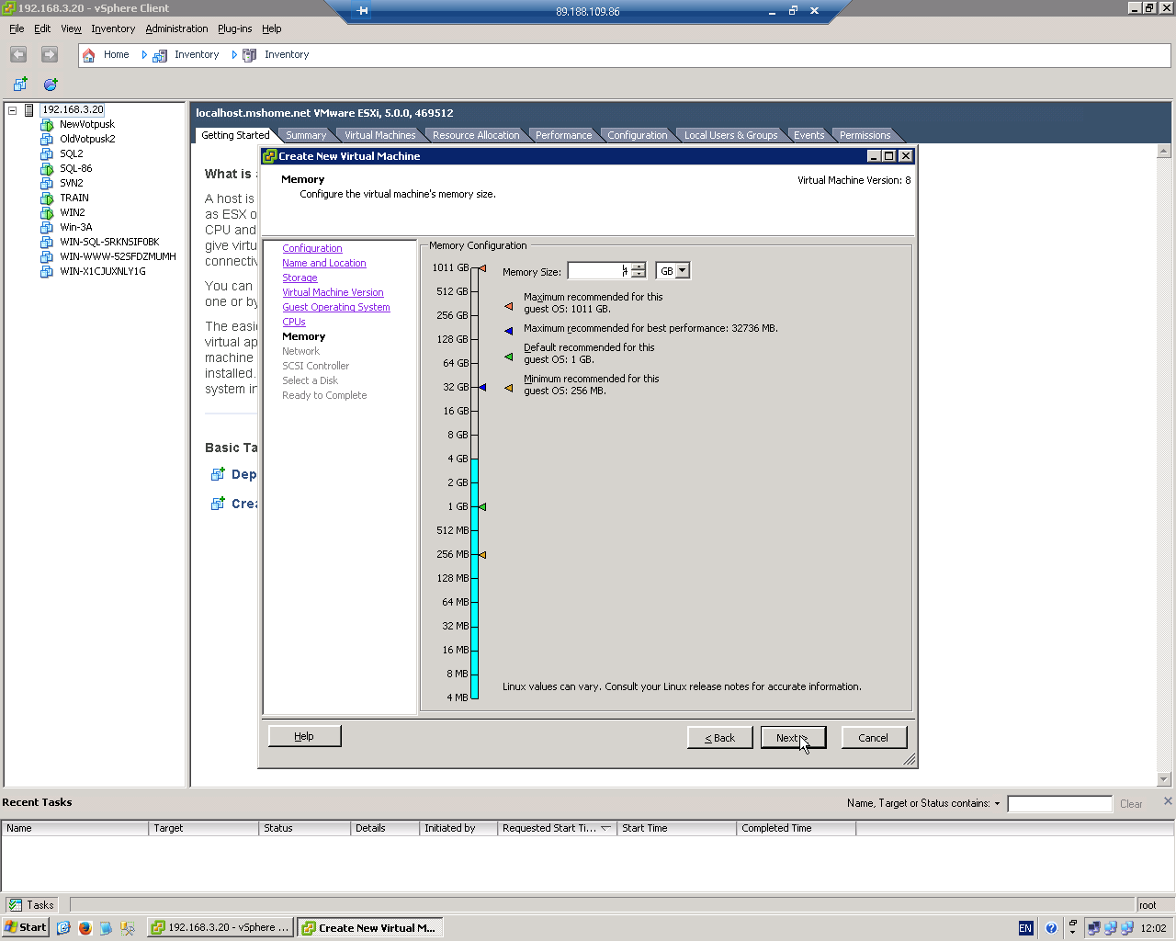Open the Recent Tasks filter criteria dropdown arrow
Screen dimensions: 1176x941
point(997,804)
